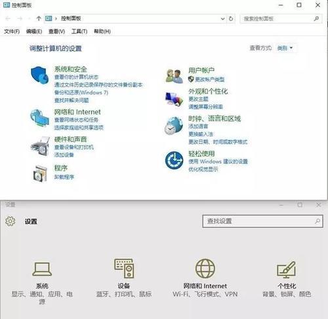Open the Network and Internet globe icon in Control Panel

click(x=39, y=118)
